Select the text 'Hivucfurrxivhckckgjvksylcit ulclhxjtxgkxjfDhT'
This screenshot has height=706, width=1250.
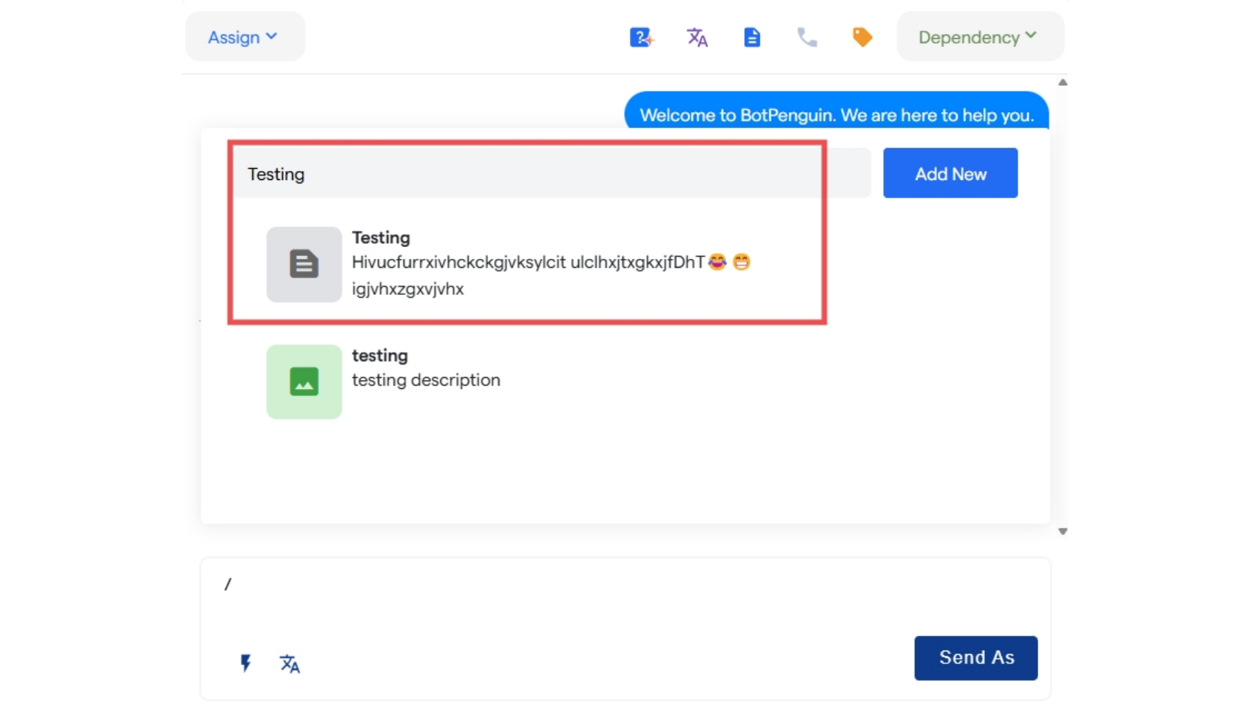(x=528, y=262)
